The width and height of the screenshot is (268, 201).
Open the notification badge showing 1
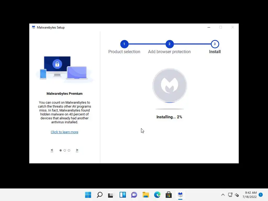click(x=261, y=195)
